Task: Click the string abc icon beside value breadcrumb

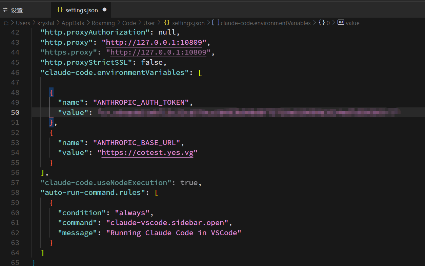Action: coord(341,23)
